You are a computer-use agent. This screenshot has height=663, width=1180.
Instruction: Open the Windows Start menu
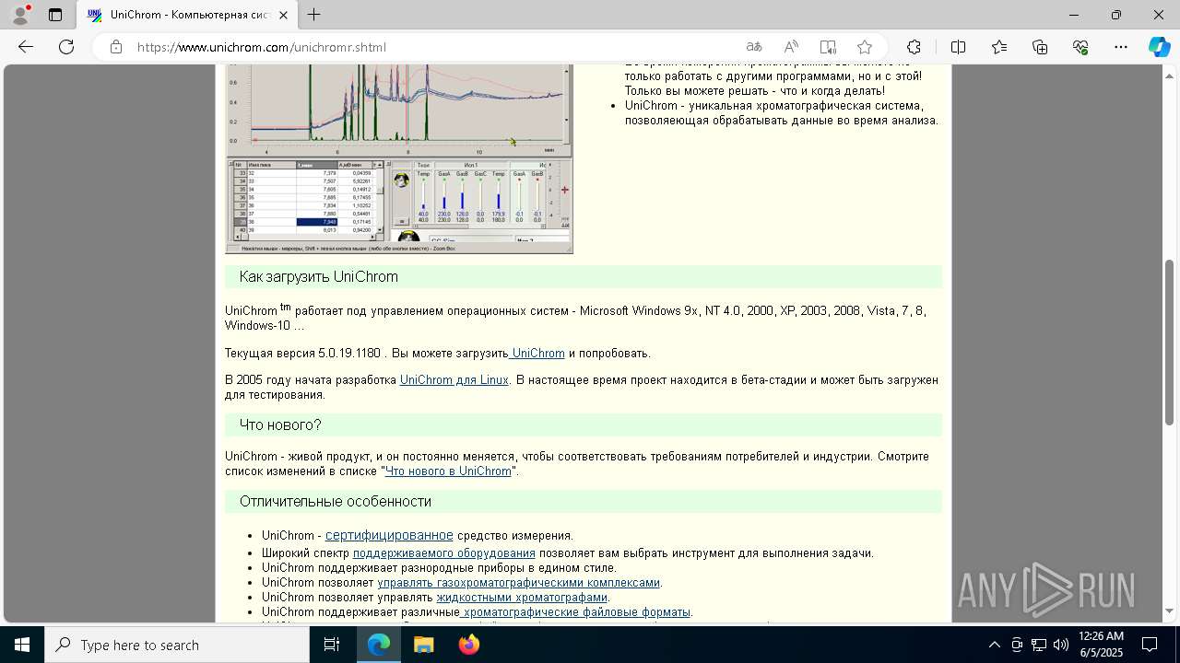coord(22,645)
